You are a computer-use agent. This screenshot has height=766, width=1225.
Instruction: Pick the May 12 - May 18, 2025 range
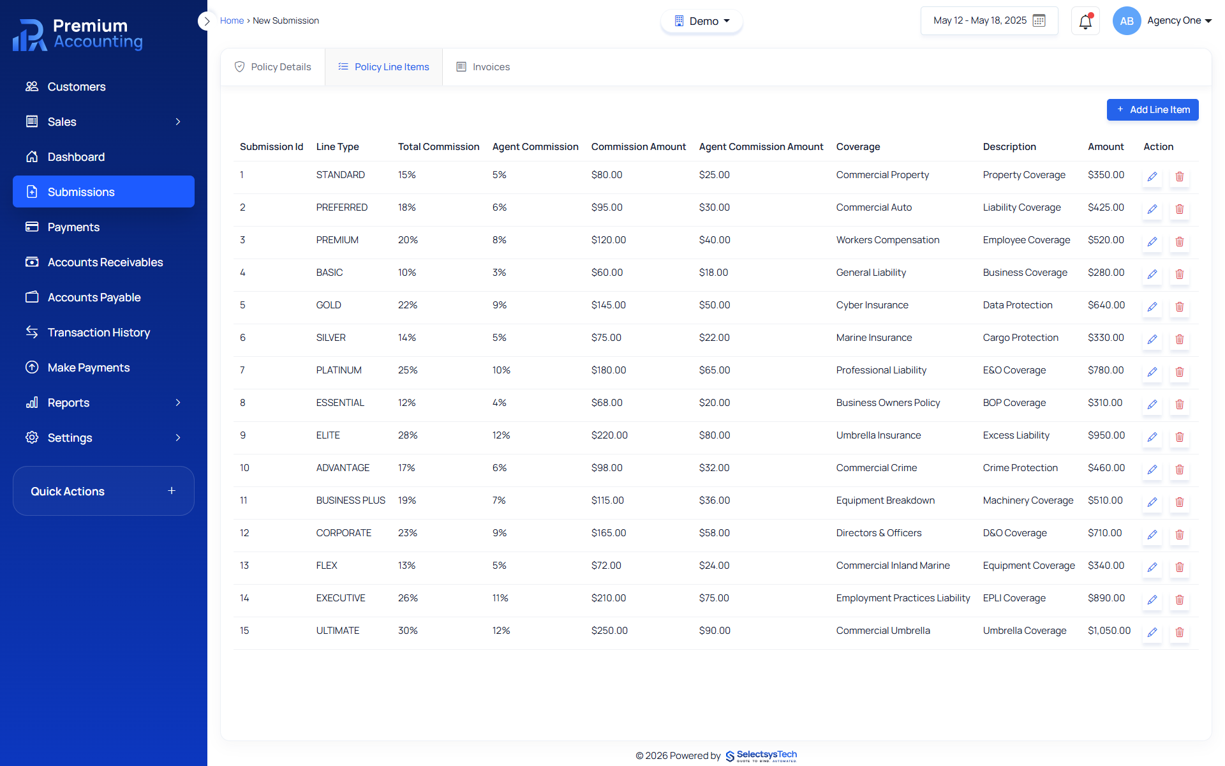(x=989, y=20)
